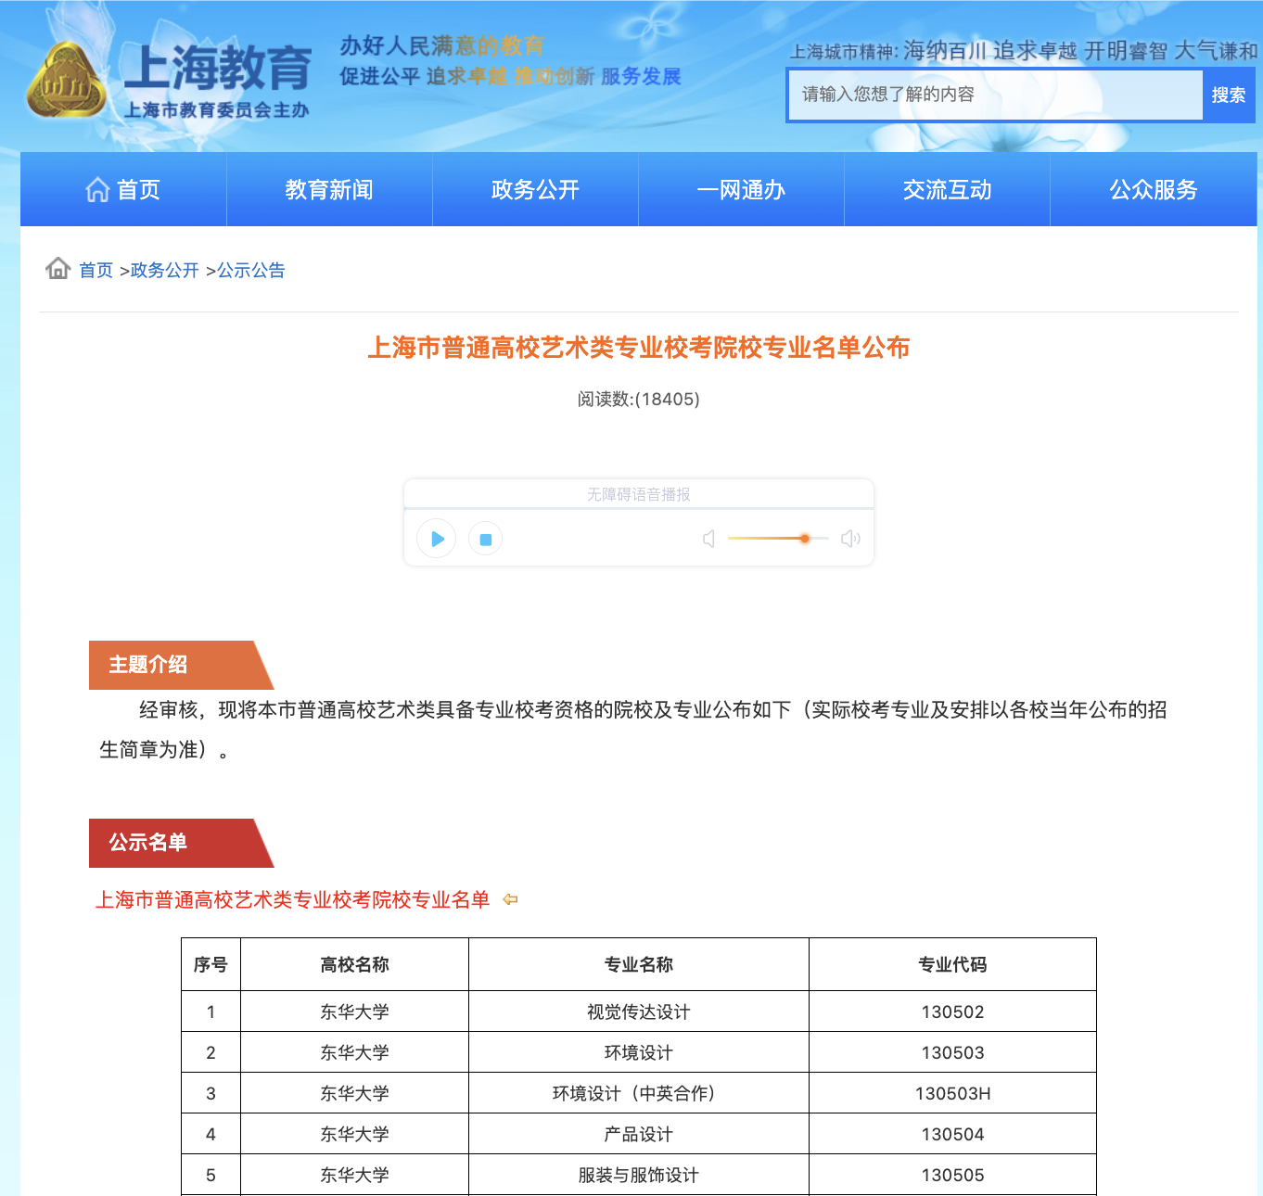Open 一网通办 menu
Screen dimensions: 1263x1196
point(741,190)
